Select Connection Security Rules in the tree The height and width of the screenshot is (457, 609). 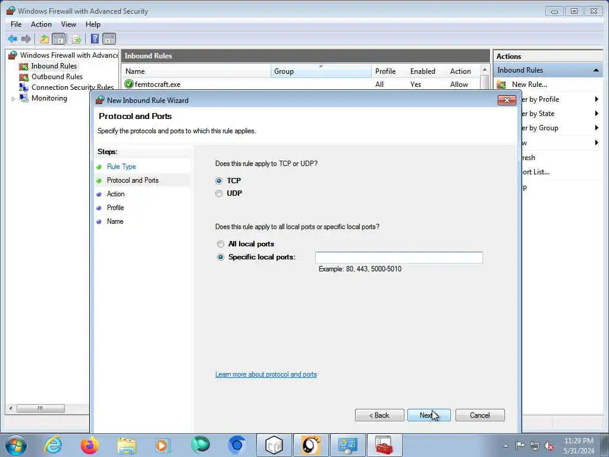[73, 87]
